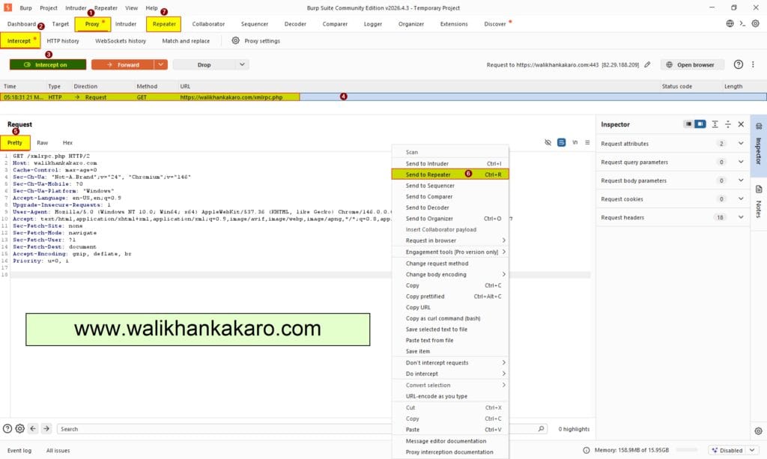Sort by the Status code column header
This screenshot has height=459, width=767.
676,86
